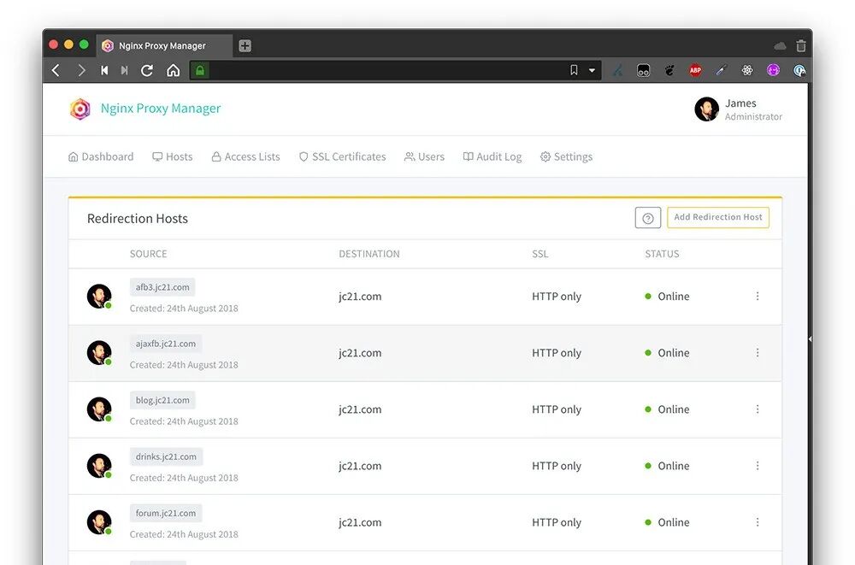Click the Redirection Hosts heading

[x=138, y=219]
